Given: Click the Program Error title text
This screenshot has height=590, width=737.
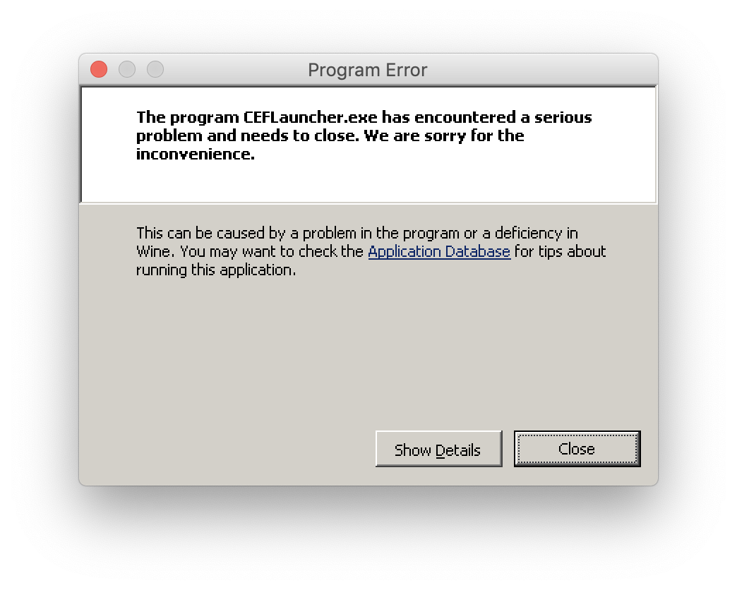Looking at the screenshot, I should pos(368,70).
